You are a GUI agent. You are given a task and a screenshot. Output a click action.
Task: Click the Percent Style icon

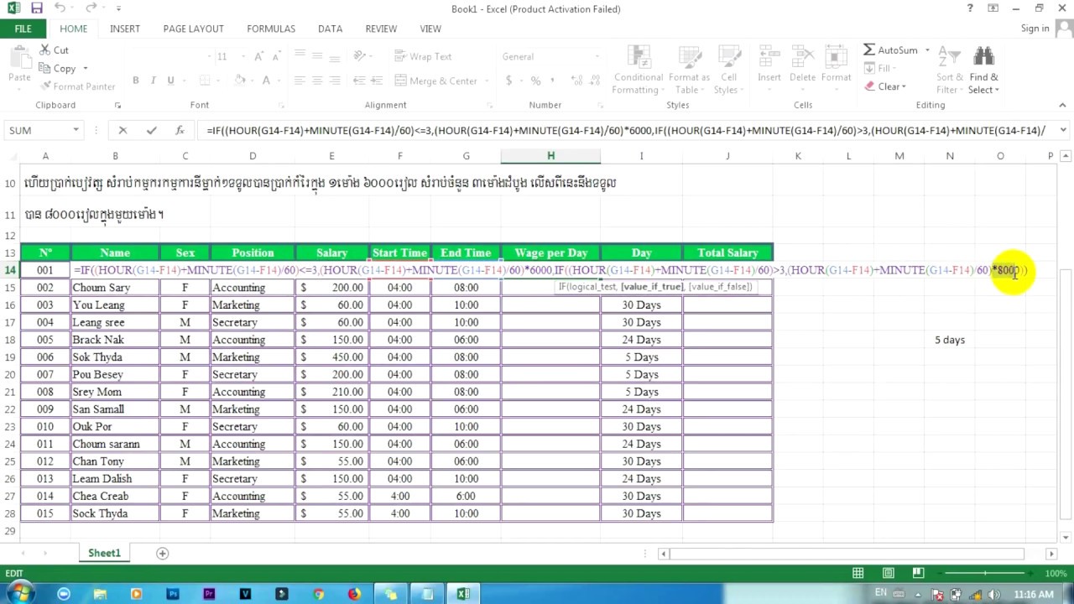(x=535, y=81)
